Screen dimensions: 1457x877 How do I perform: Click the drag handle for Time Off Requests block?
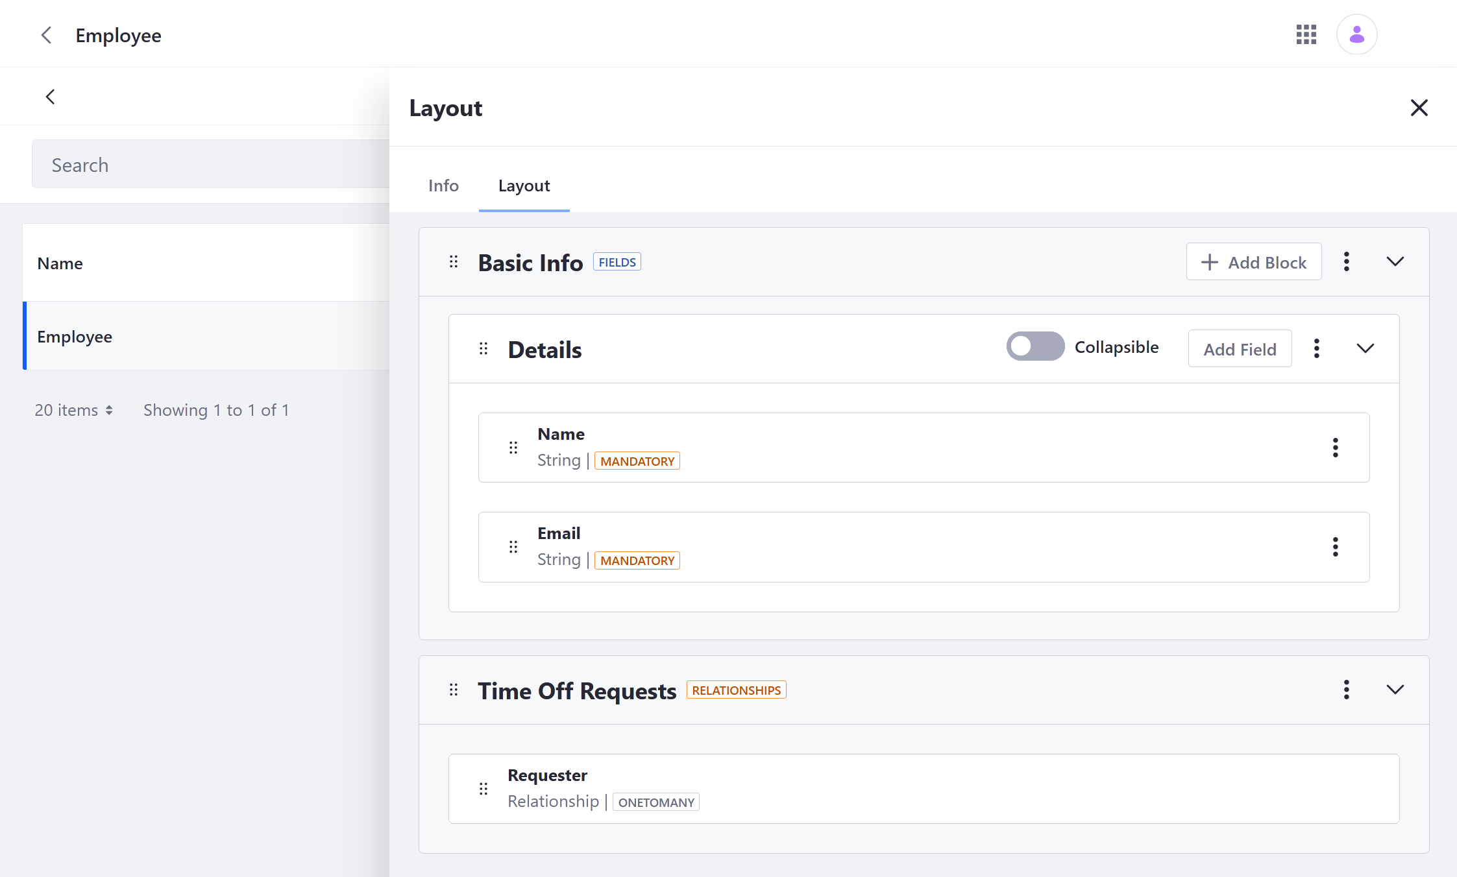pyautogui.click(x=454, y=689)
